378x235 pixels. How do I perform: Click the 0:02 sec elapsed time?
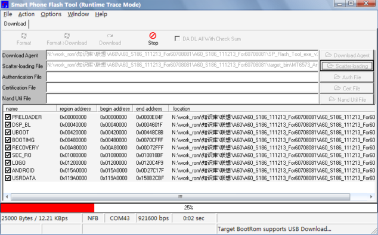click(x=194, y=218)
